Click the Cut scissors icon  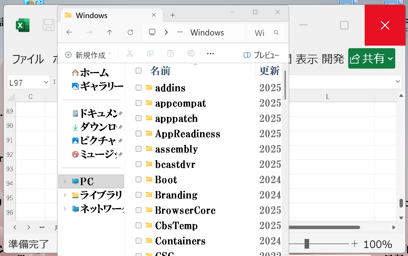pos(130,54)
